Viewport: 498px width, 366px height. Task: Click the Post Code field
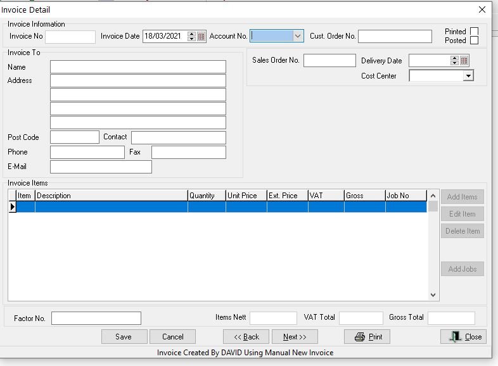[75, 137]
